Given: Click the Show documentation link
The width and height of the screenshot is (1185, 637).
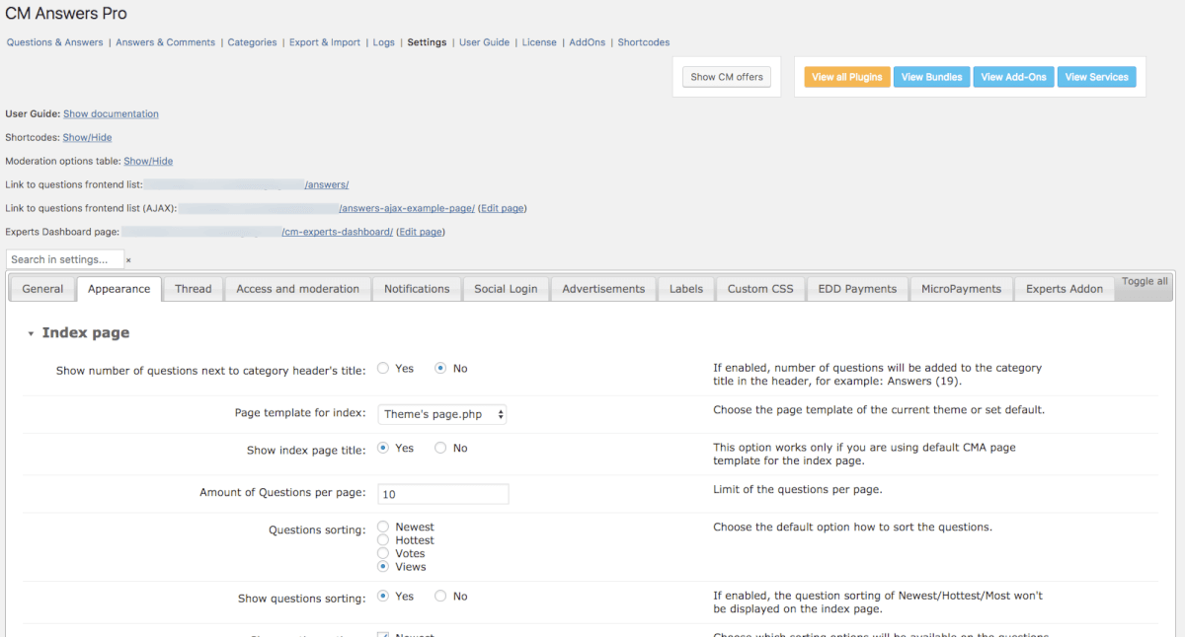Looking at the screenshot, I should 111,114.
